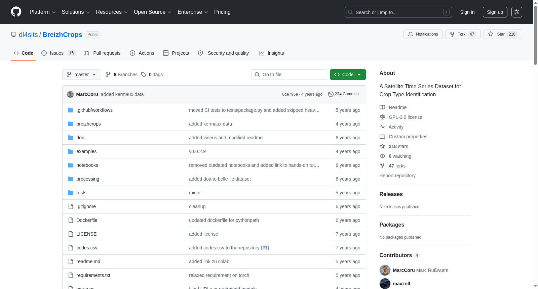Expand the Platform menu
Screen dimensions: 538x289
click(x=42, y=12)
